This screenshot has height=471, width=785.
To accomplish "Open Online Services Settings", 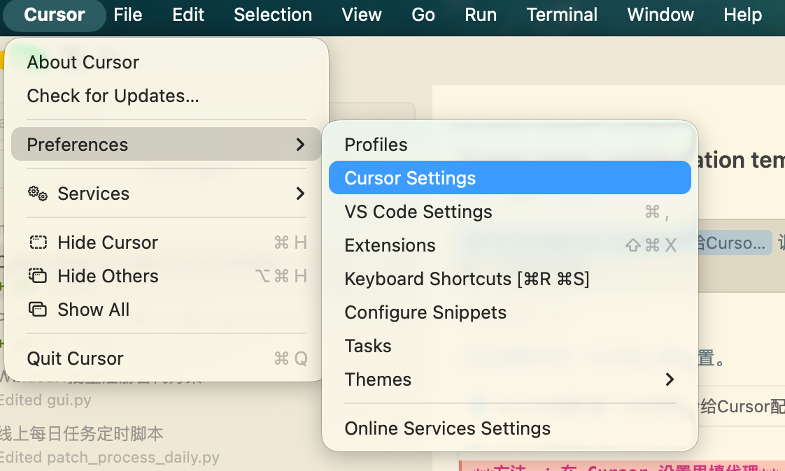I will 447,428.
